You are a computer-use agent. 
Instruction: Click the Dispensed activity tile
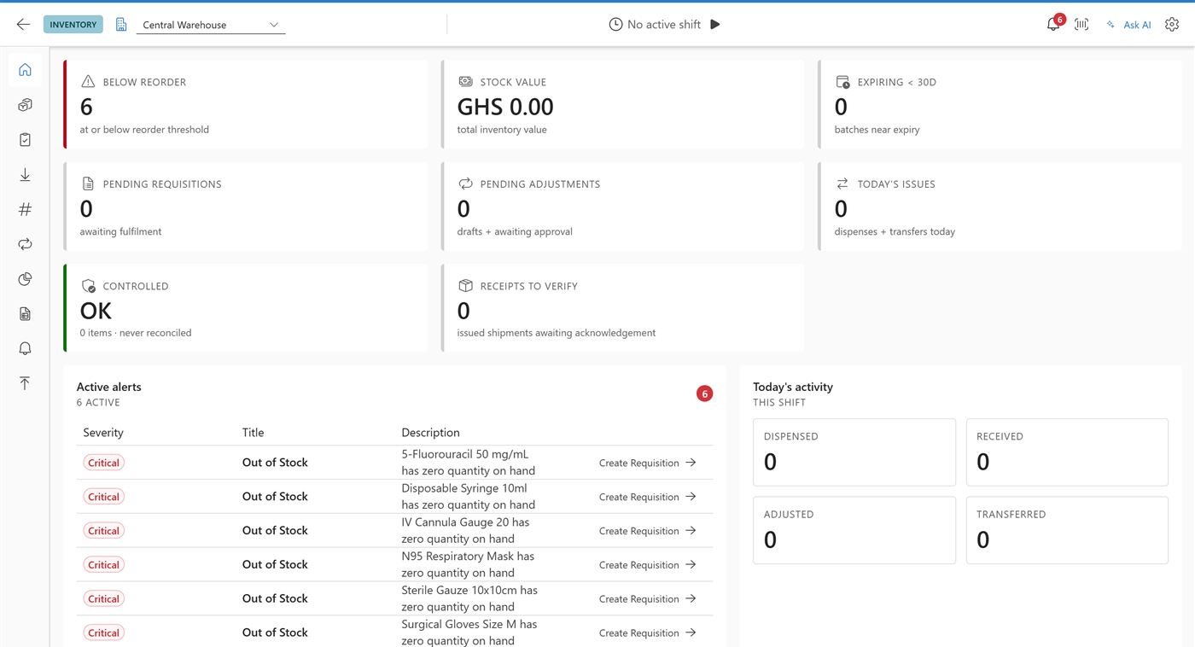coord(854,452)
